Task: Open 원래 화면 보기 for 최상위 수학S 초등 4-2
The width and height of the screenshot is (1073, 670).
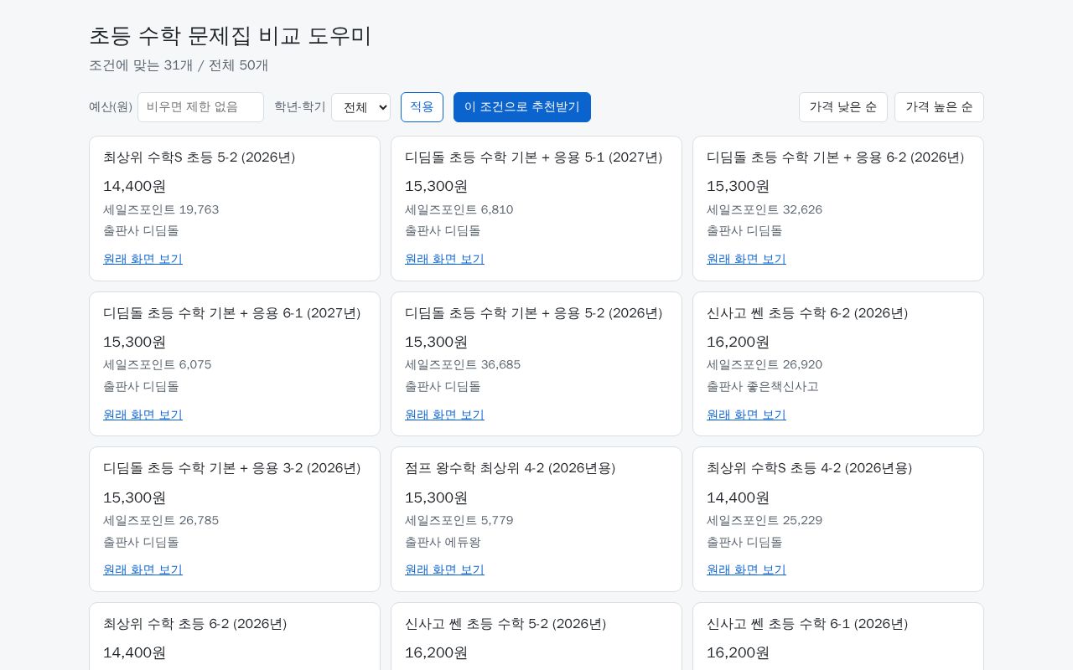Action: coord(746,569)
